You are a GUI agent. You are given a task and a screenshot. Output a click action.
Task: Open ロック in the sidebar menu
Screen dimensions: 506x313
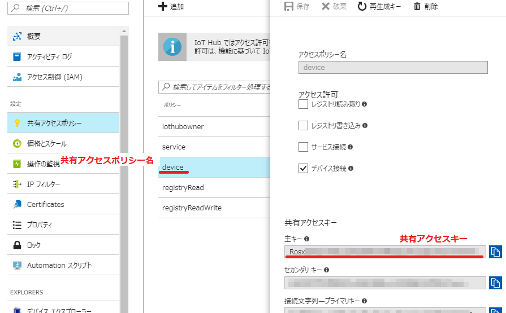pos(63,245)
